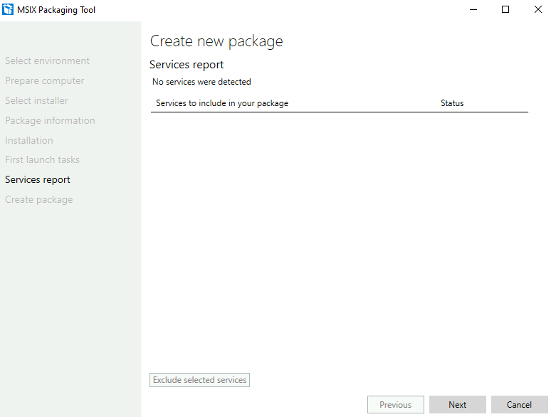Open the Create package step
Viewport: 551px width, 417px height.
39,199
